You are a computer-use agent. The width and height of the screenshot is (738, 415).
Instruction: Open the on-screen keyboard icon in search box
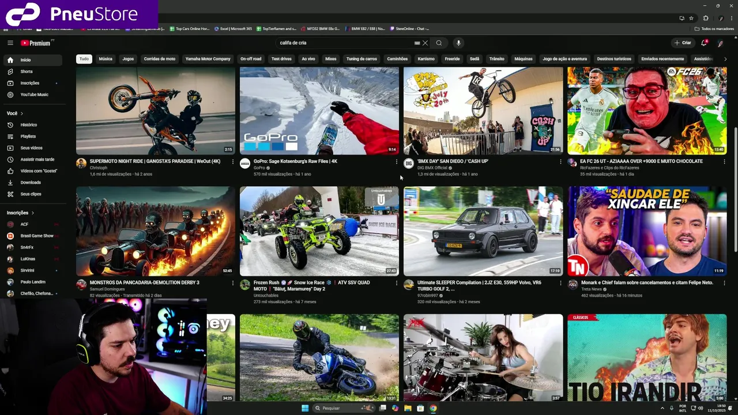[x=417, y=43]
